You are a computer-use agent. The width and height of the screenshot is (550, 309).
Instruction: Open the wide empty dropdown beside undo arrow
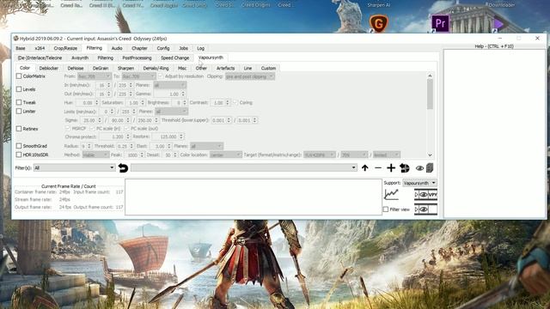pyautogui.click(x=244, y=168)
